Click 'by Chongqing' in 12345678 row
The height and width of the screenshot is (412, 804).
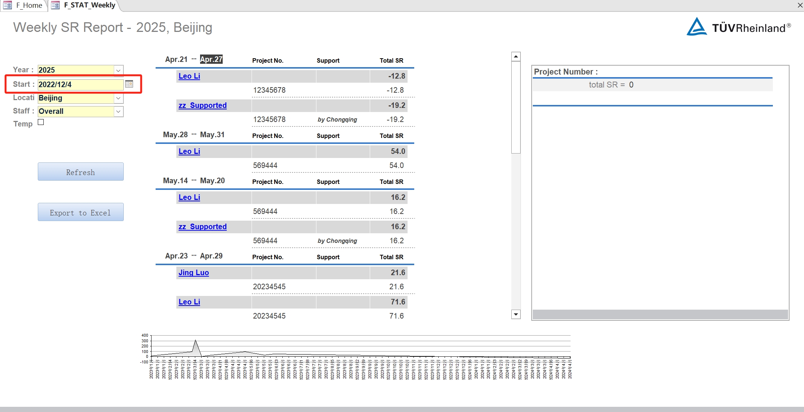[x=337, y=119]
